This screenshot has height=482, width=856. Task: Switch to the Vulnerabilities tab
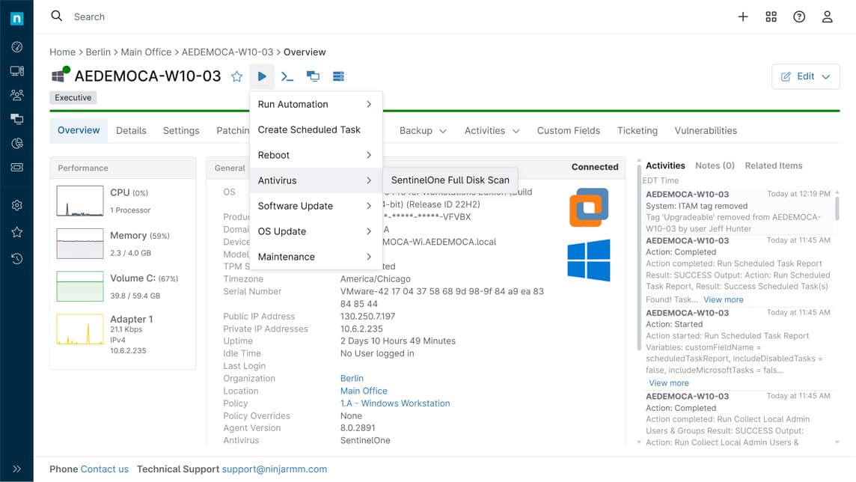[x=706, y=130]
